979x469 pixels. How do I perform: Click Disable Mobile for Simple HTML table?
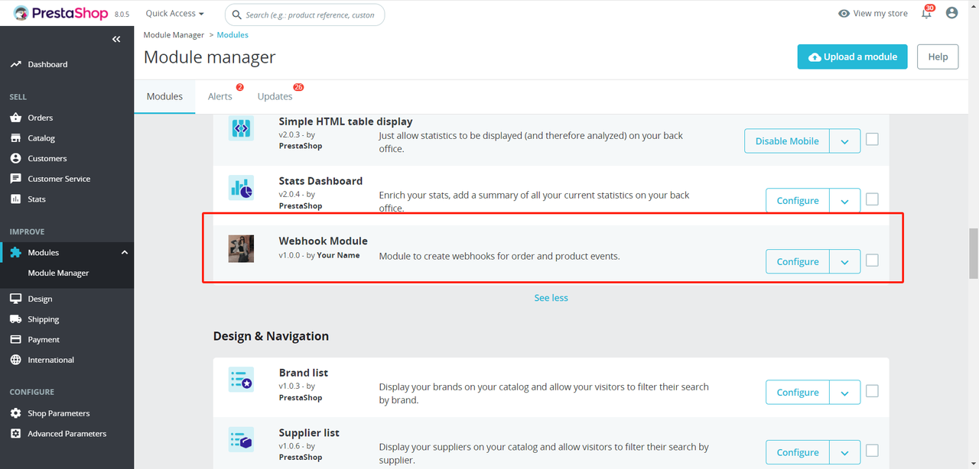coord(787,141)
